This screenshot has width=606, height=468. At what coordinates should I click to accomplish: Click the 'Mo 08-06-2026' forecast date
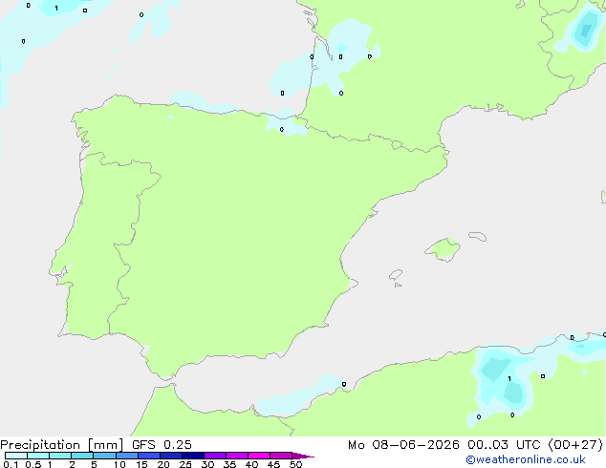coord(403,445)
